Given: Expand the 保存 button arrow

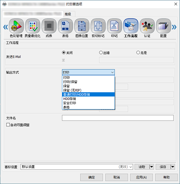Looking at the screenshot, I should [x=173, y=167].
